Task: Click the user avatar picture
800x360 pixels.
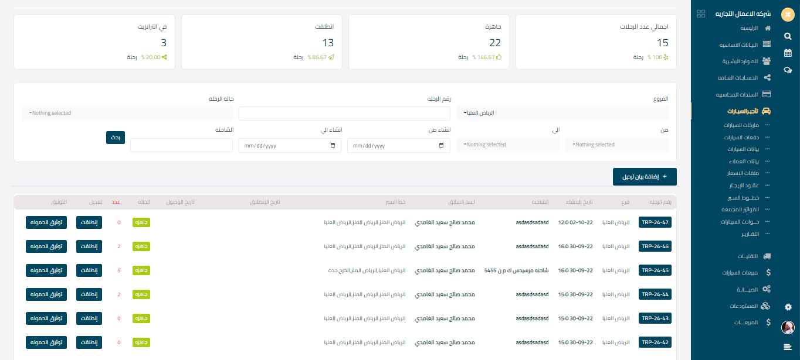Action: 788,327
